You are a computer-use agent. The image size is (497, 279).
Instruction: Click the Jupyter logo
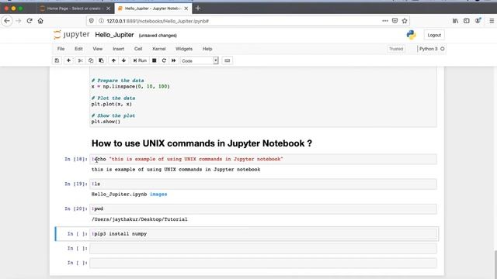pyautogui.click(x=71, y=34)
